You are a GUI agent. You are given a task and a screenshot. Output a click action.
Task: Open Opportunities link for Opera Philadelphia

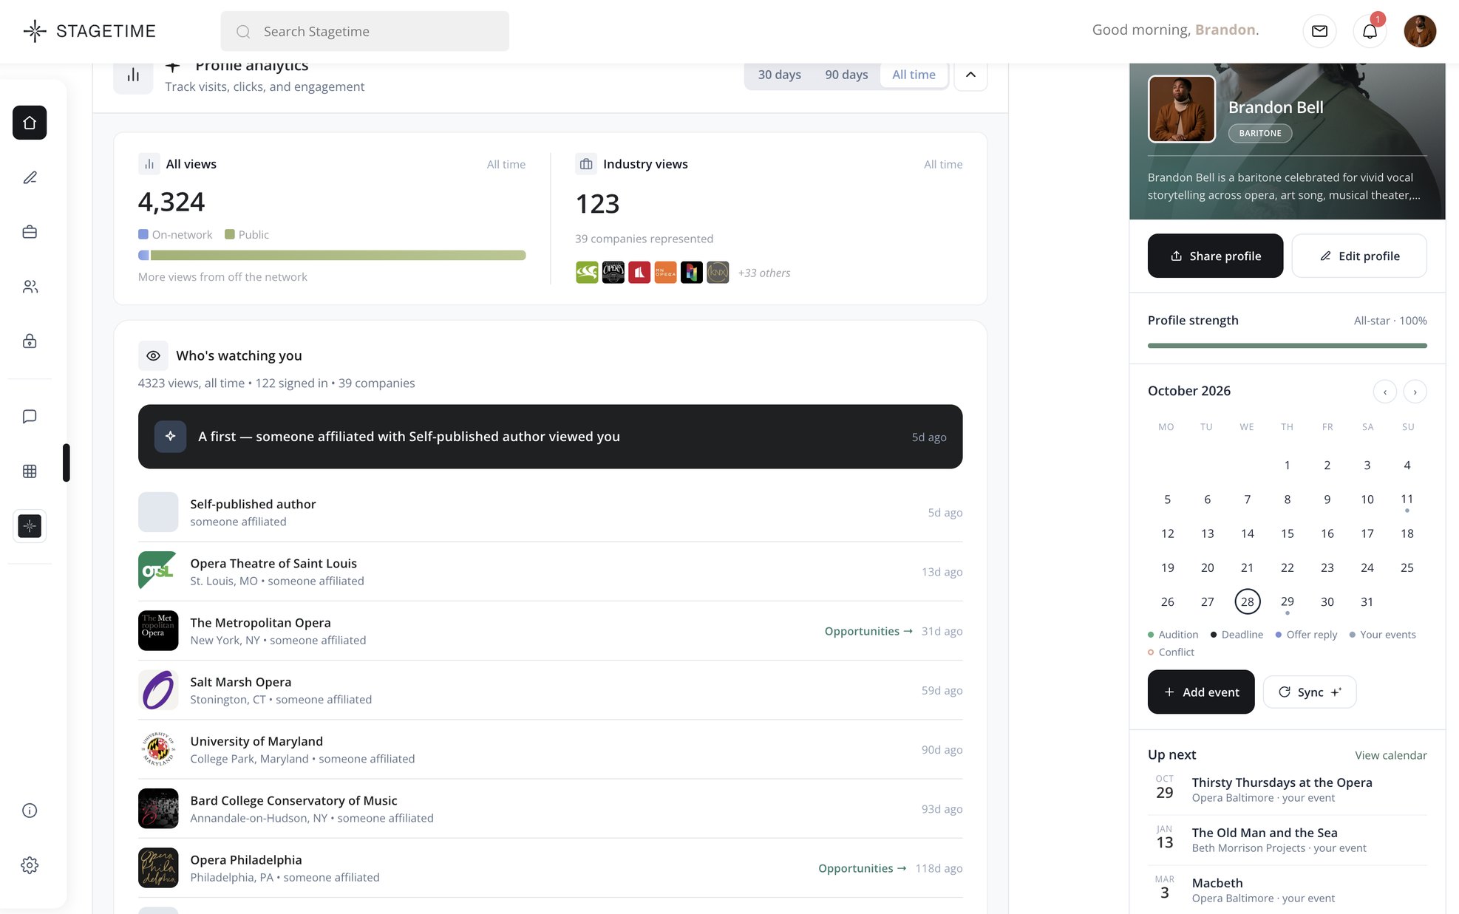click(863, 868)
